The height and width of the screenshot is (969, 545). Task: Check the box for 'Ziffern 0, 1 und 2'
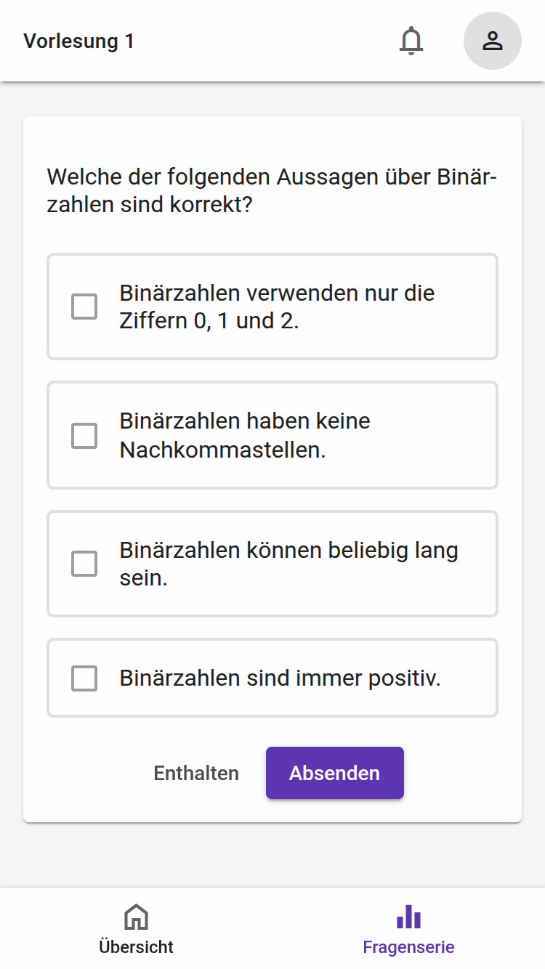click(x=84, y=306)
